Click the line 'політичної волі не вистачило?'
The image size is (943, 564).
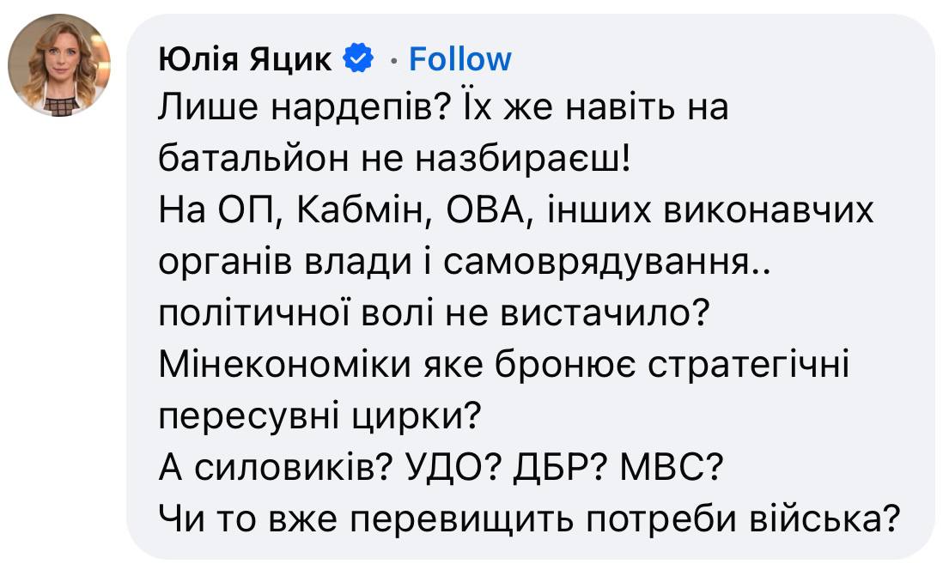click(434, 312)
